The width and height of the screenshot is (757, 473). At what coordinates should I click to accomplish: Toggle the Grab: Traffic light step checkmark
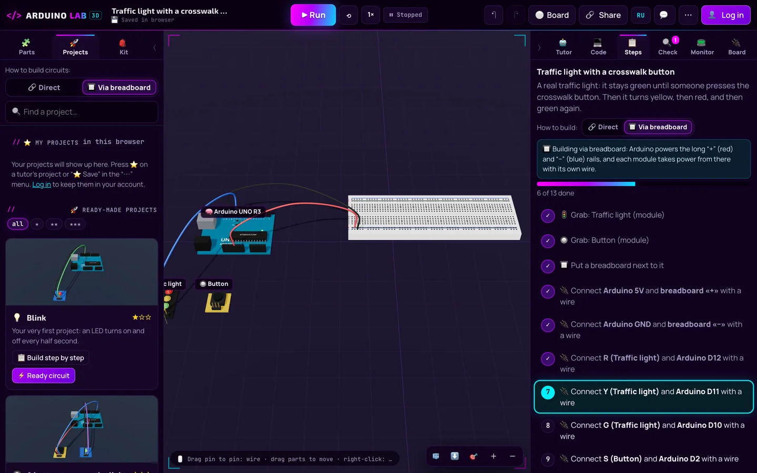(x=548, y=215)
